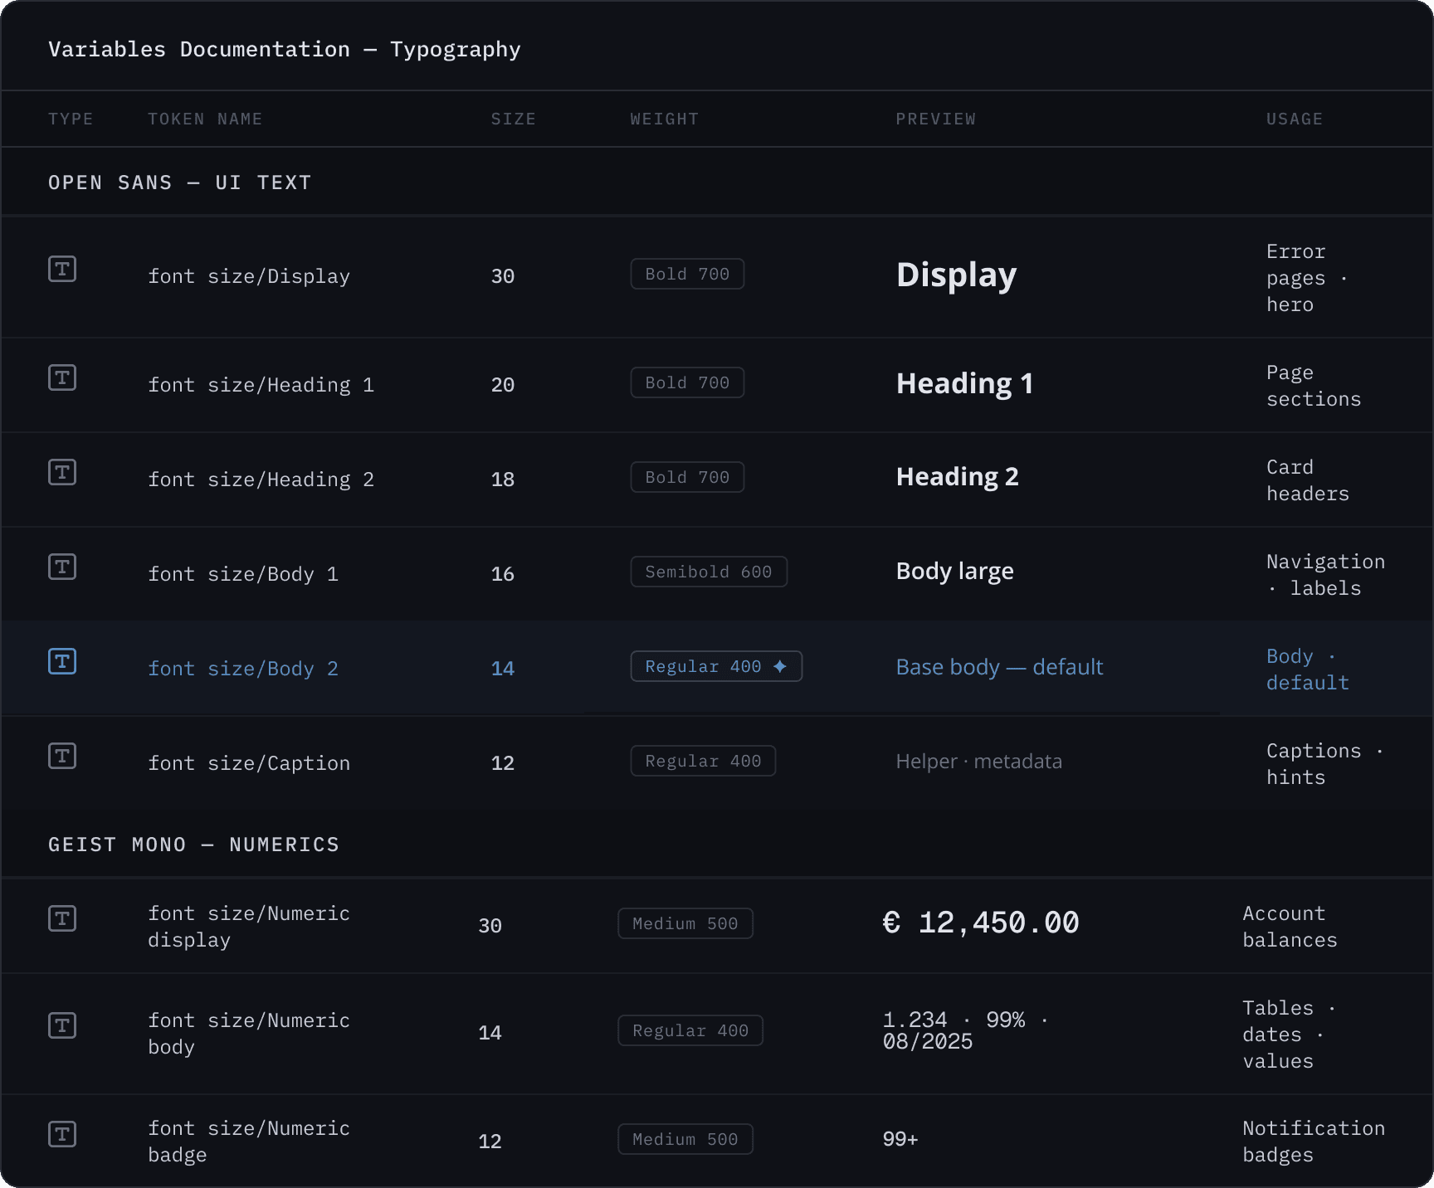Click size value 30 in Display row
The height and width of the screenshot is (1188, 1434).
point(503,276)
